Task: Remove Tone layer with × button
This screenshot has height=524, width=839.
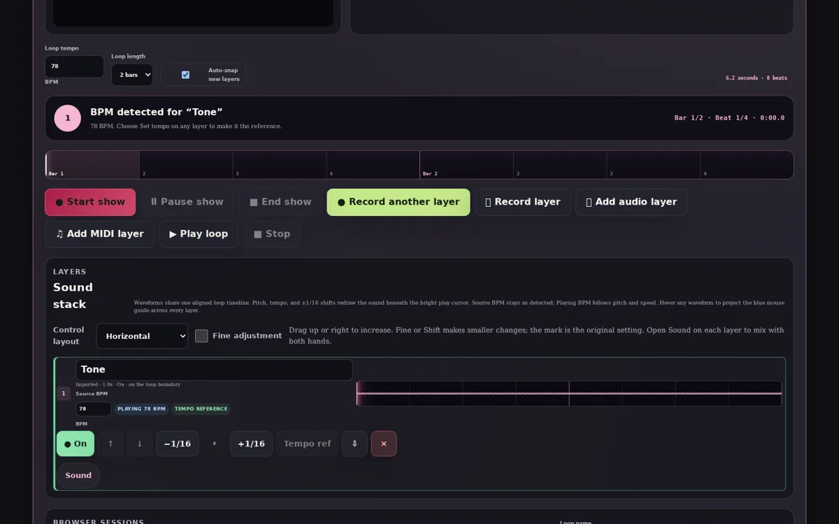Action: click(x=384, y=444)
